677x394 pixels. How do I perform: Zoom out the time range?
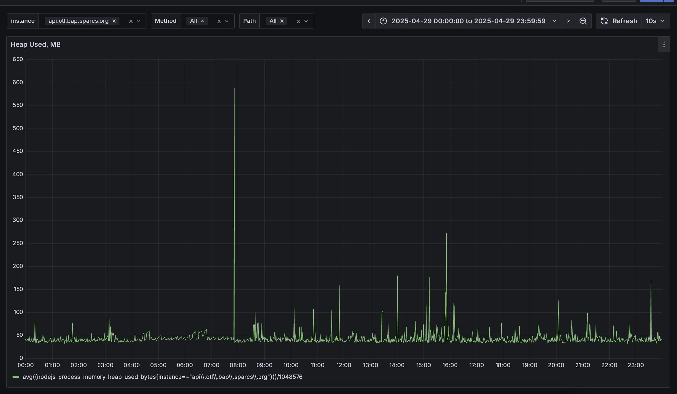tap(583, 21)
